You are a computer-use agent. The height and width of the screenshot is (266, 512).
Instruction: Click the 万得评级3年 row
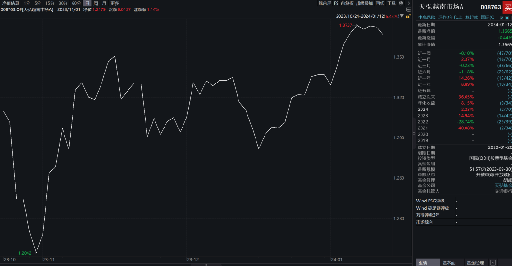(464, 215)
